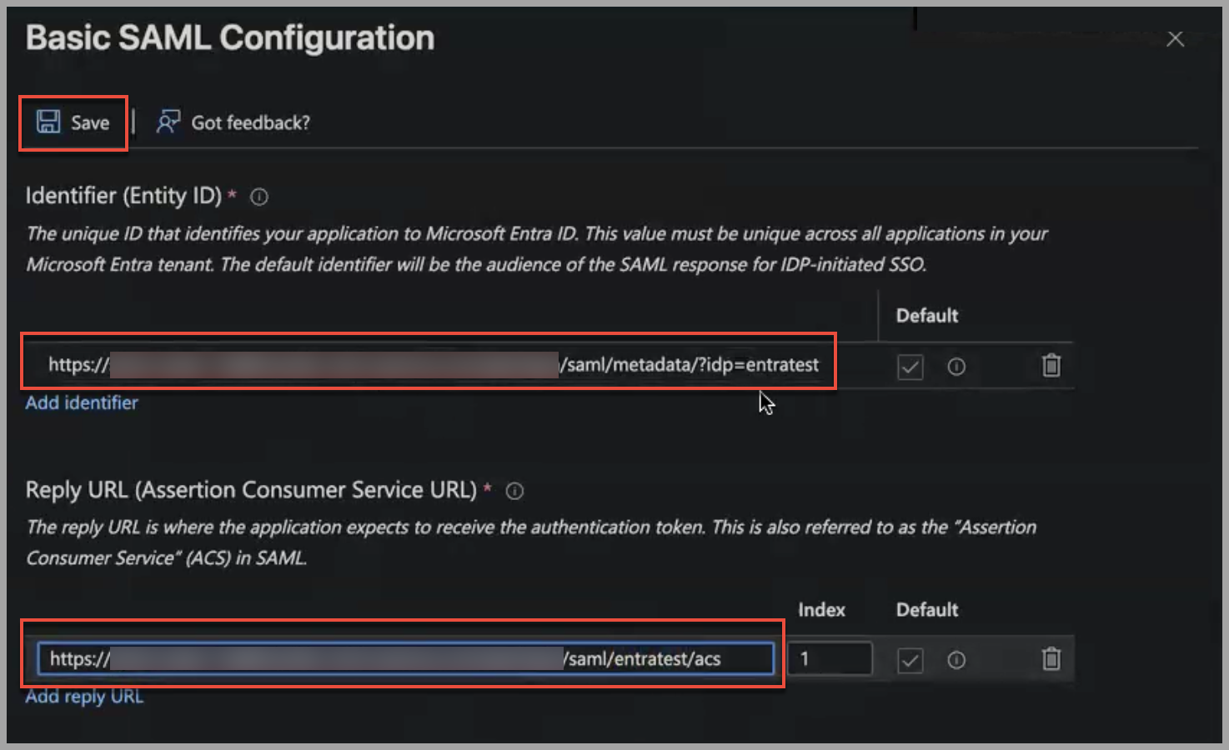Open the Got feedback? link
1229x750 pixels.
(250, 122)
